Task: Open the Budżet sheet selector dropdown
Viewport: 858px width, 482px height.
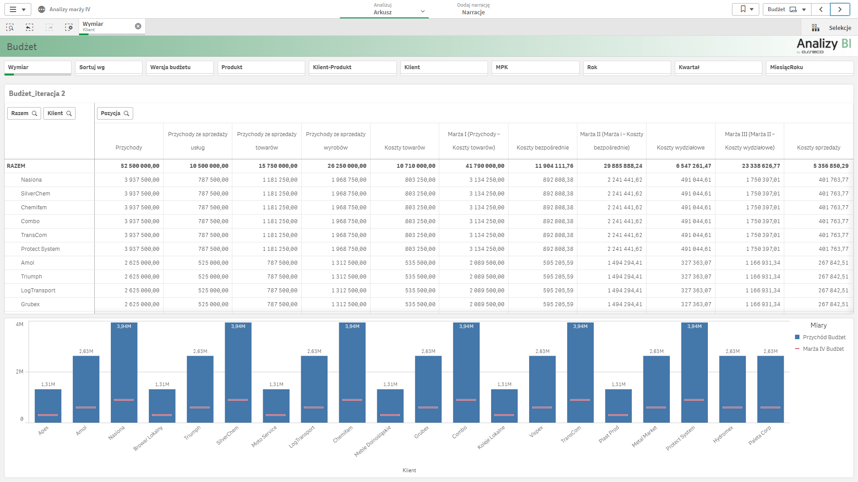Action: pos(786,9)
